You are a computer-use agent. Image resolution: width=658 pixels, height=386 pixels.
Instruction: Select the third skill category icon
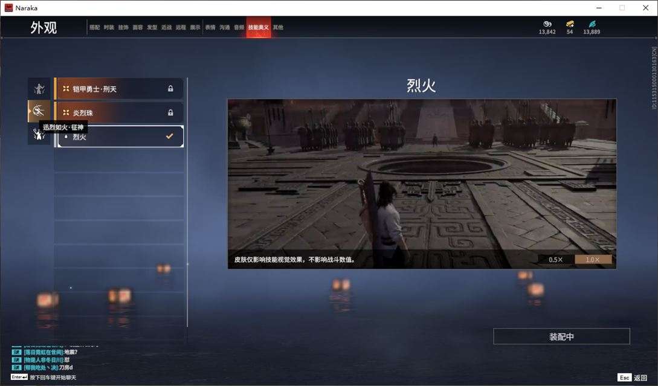tap(39, 134)
